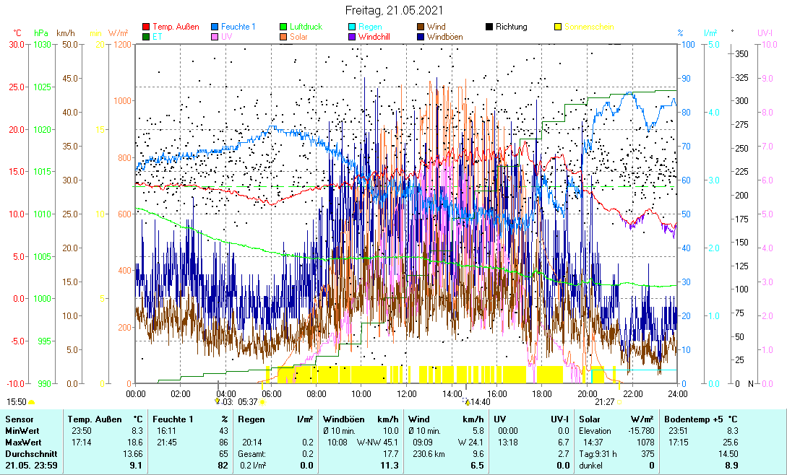Click the brown Wind legend square

pyautogui.click(x=421, y=27)
